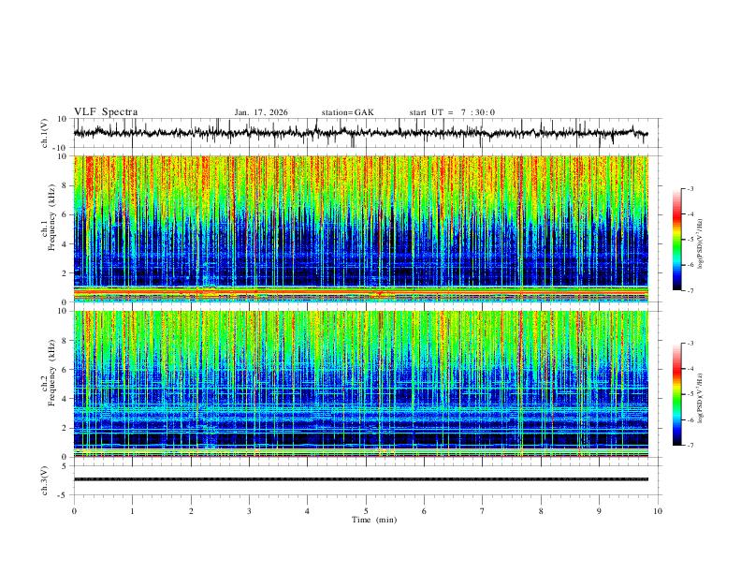Click the time axis tick label "4"
This screenshot has width=741, height=573.
pos(308,511)
